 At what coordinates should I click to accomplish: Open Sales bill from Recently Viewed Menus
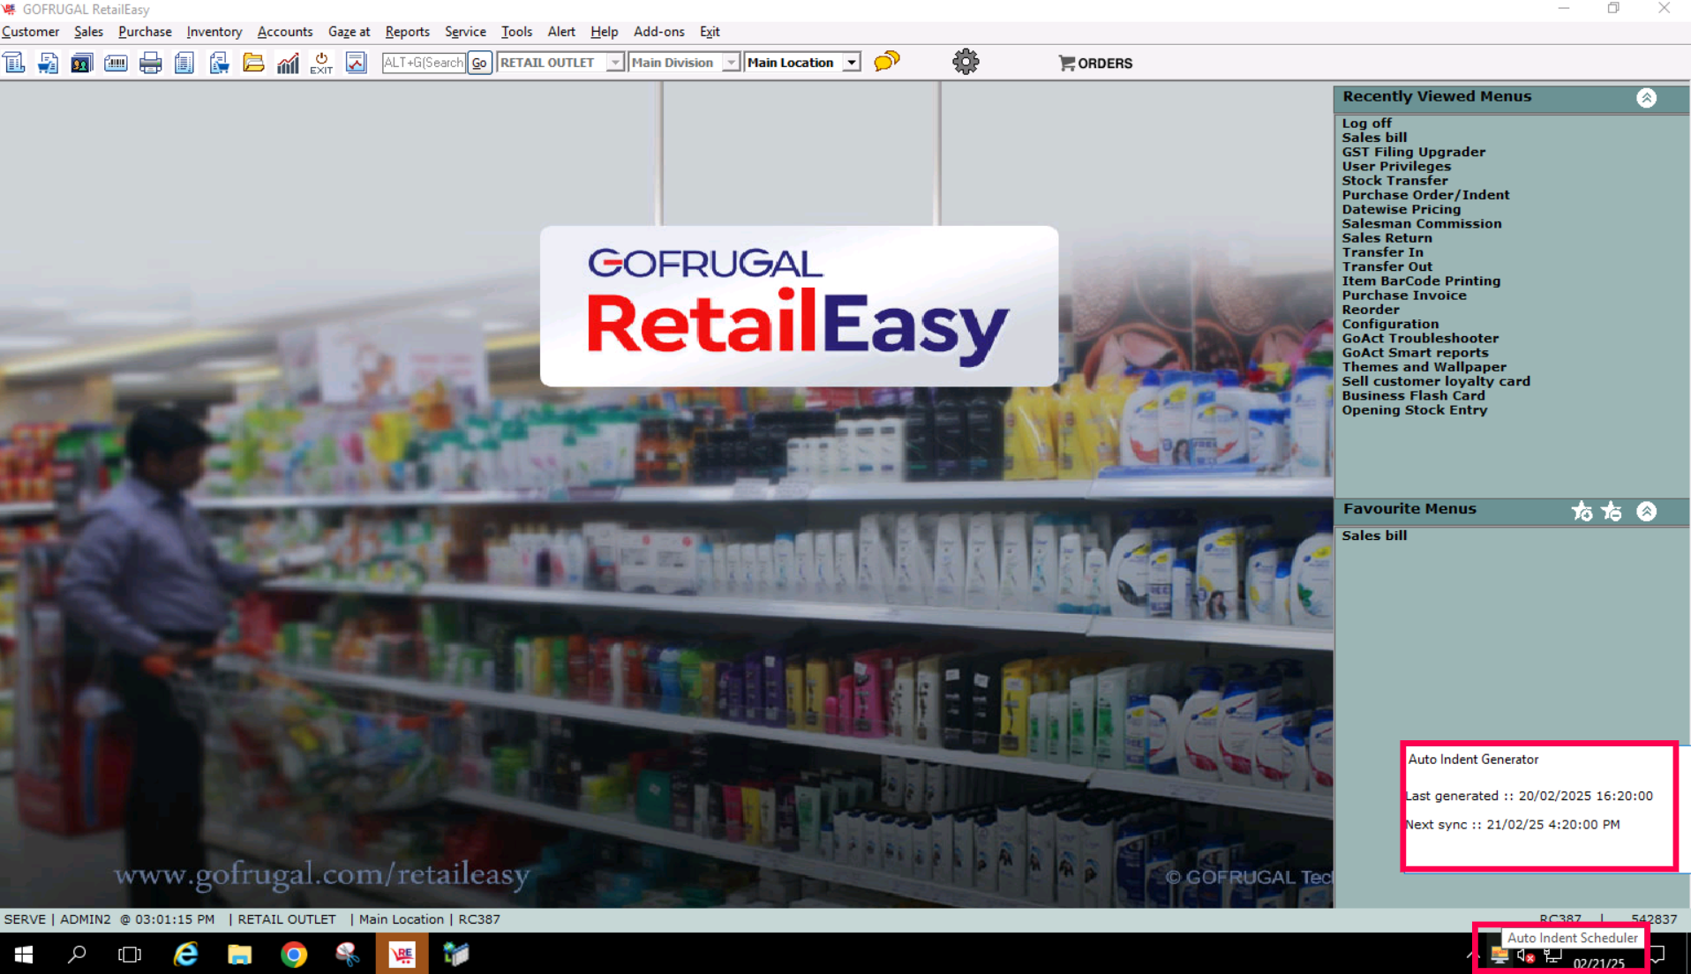click(x=1374, y=138)
